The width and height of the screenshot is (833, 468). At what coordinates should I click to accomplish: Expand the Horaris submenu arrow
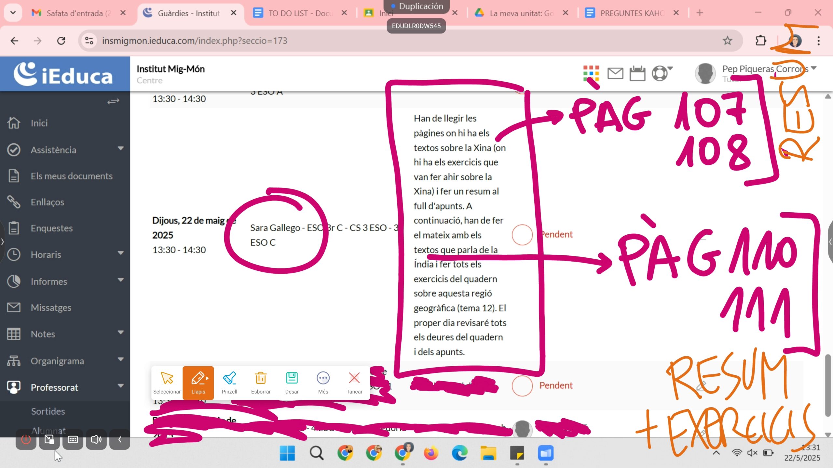pos(121,253)
